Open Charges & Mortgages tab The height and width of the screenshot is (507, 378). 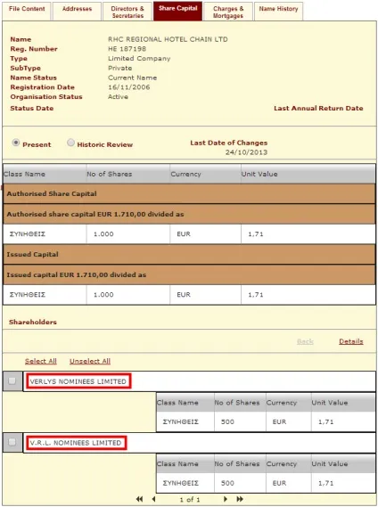tap(228, 11)
